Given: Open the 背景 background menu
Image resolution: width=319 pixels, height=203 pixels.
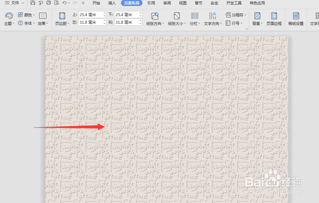Looking at the screenshot, I should [x=257, y=19].
